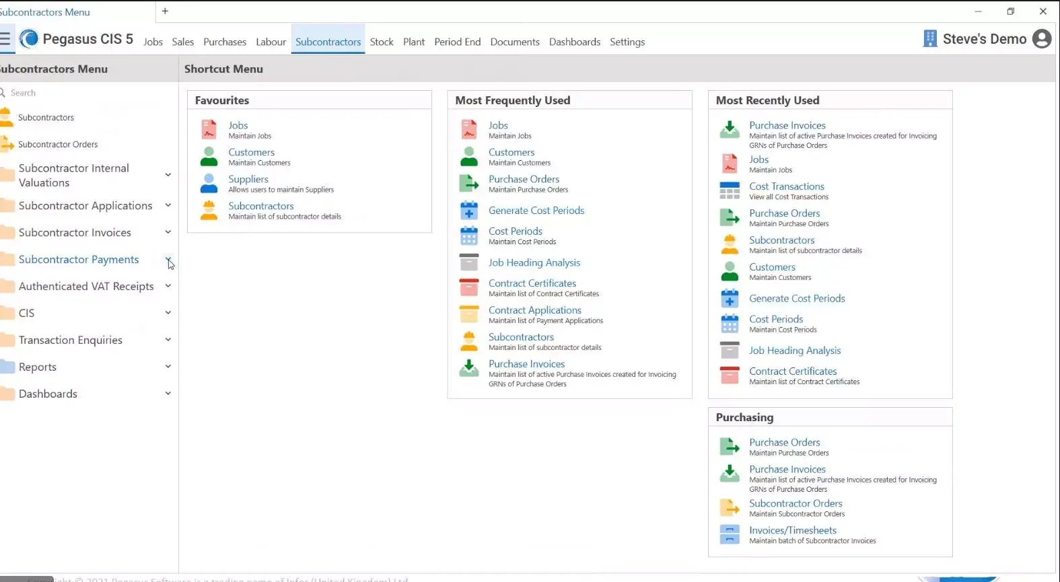The image size is (1060, 582).
Task: Expand Authenticated VAT Receipts chevron
Action: click(168, 286)
